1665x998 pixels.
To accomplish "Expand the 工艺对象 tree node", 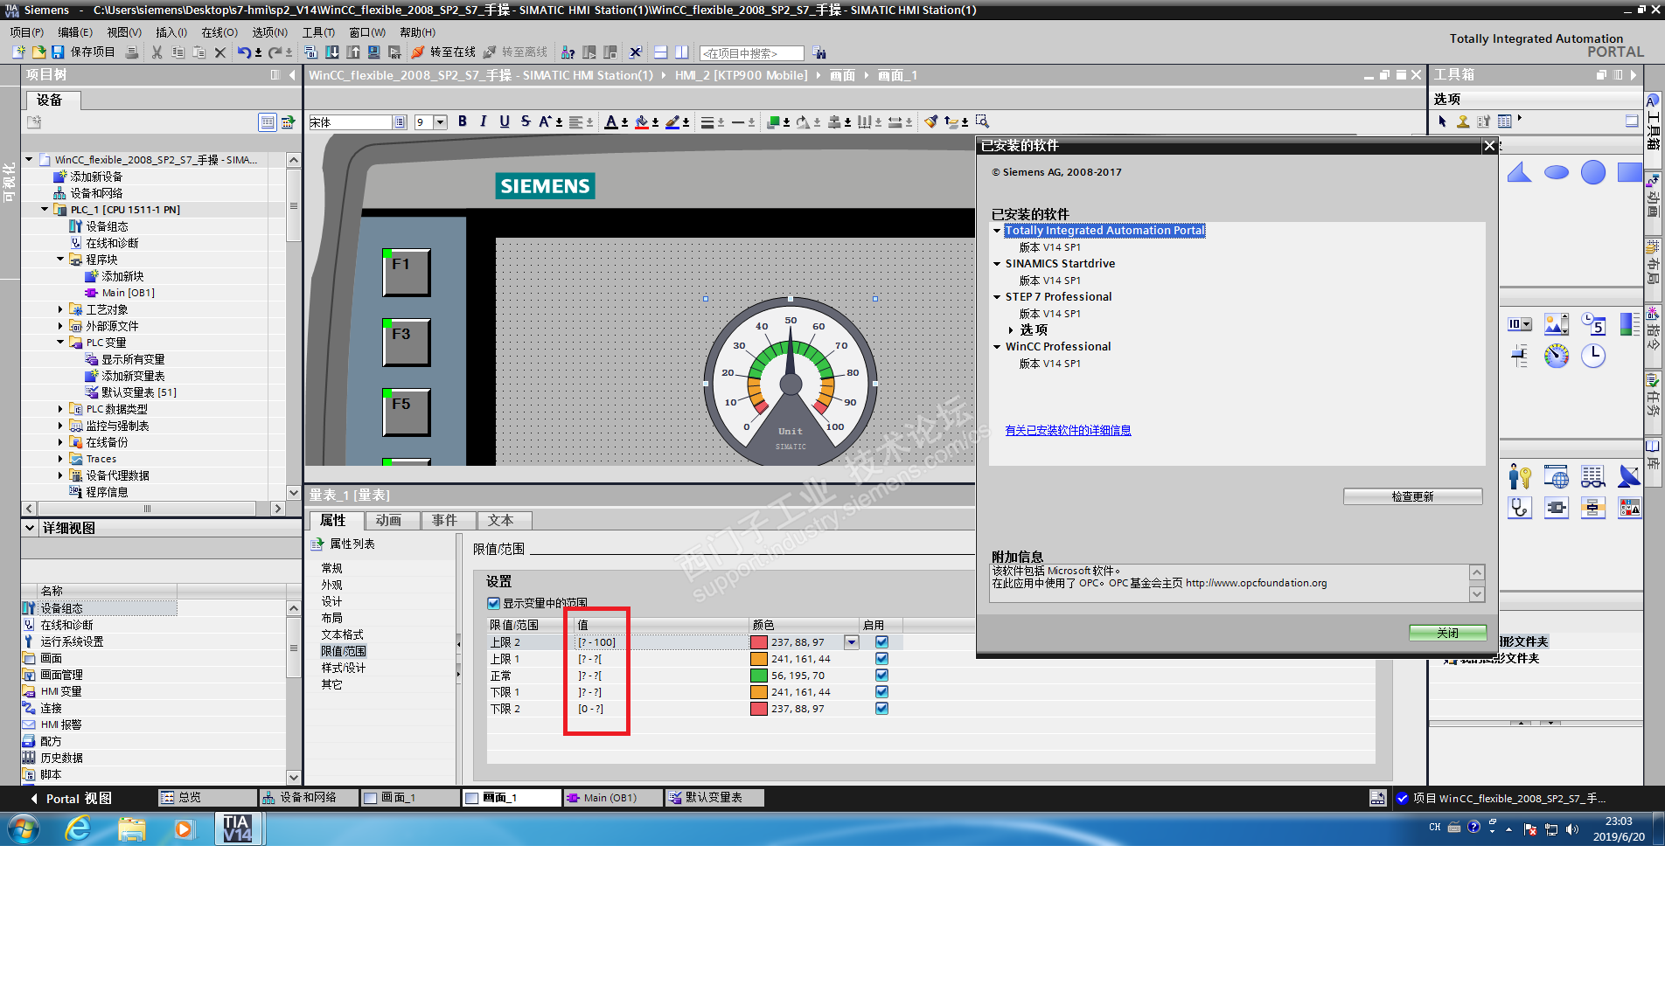I will pyautogui.click(x=60, y=309).
